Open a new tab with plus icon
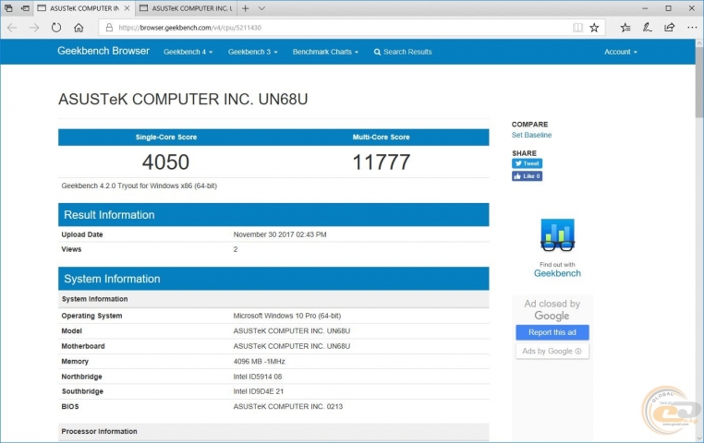The width and height of the screenshot is (704, 443). point(245,8)
